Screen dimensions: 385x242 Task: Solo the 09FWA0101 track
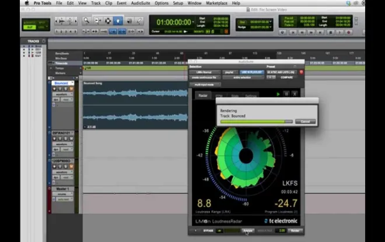pyautogui.click(x=65, y=139)
